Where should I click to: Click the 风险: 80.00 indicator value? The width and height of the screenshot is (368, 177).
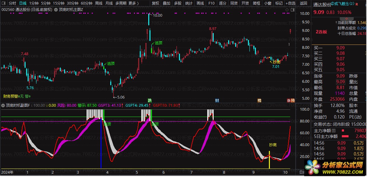(x=67, y=105)
